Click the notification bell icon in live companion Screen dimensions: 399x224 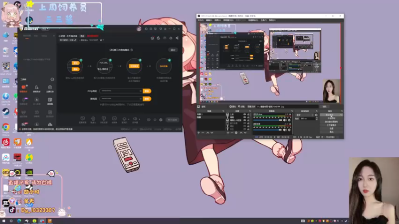pyautogui.click(x=171, y=38)
